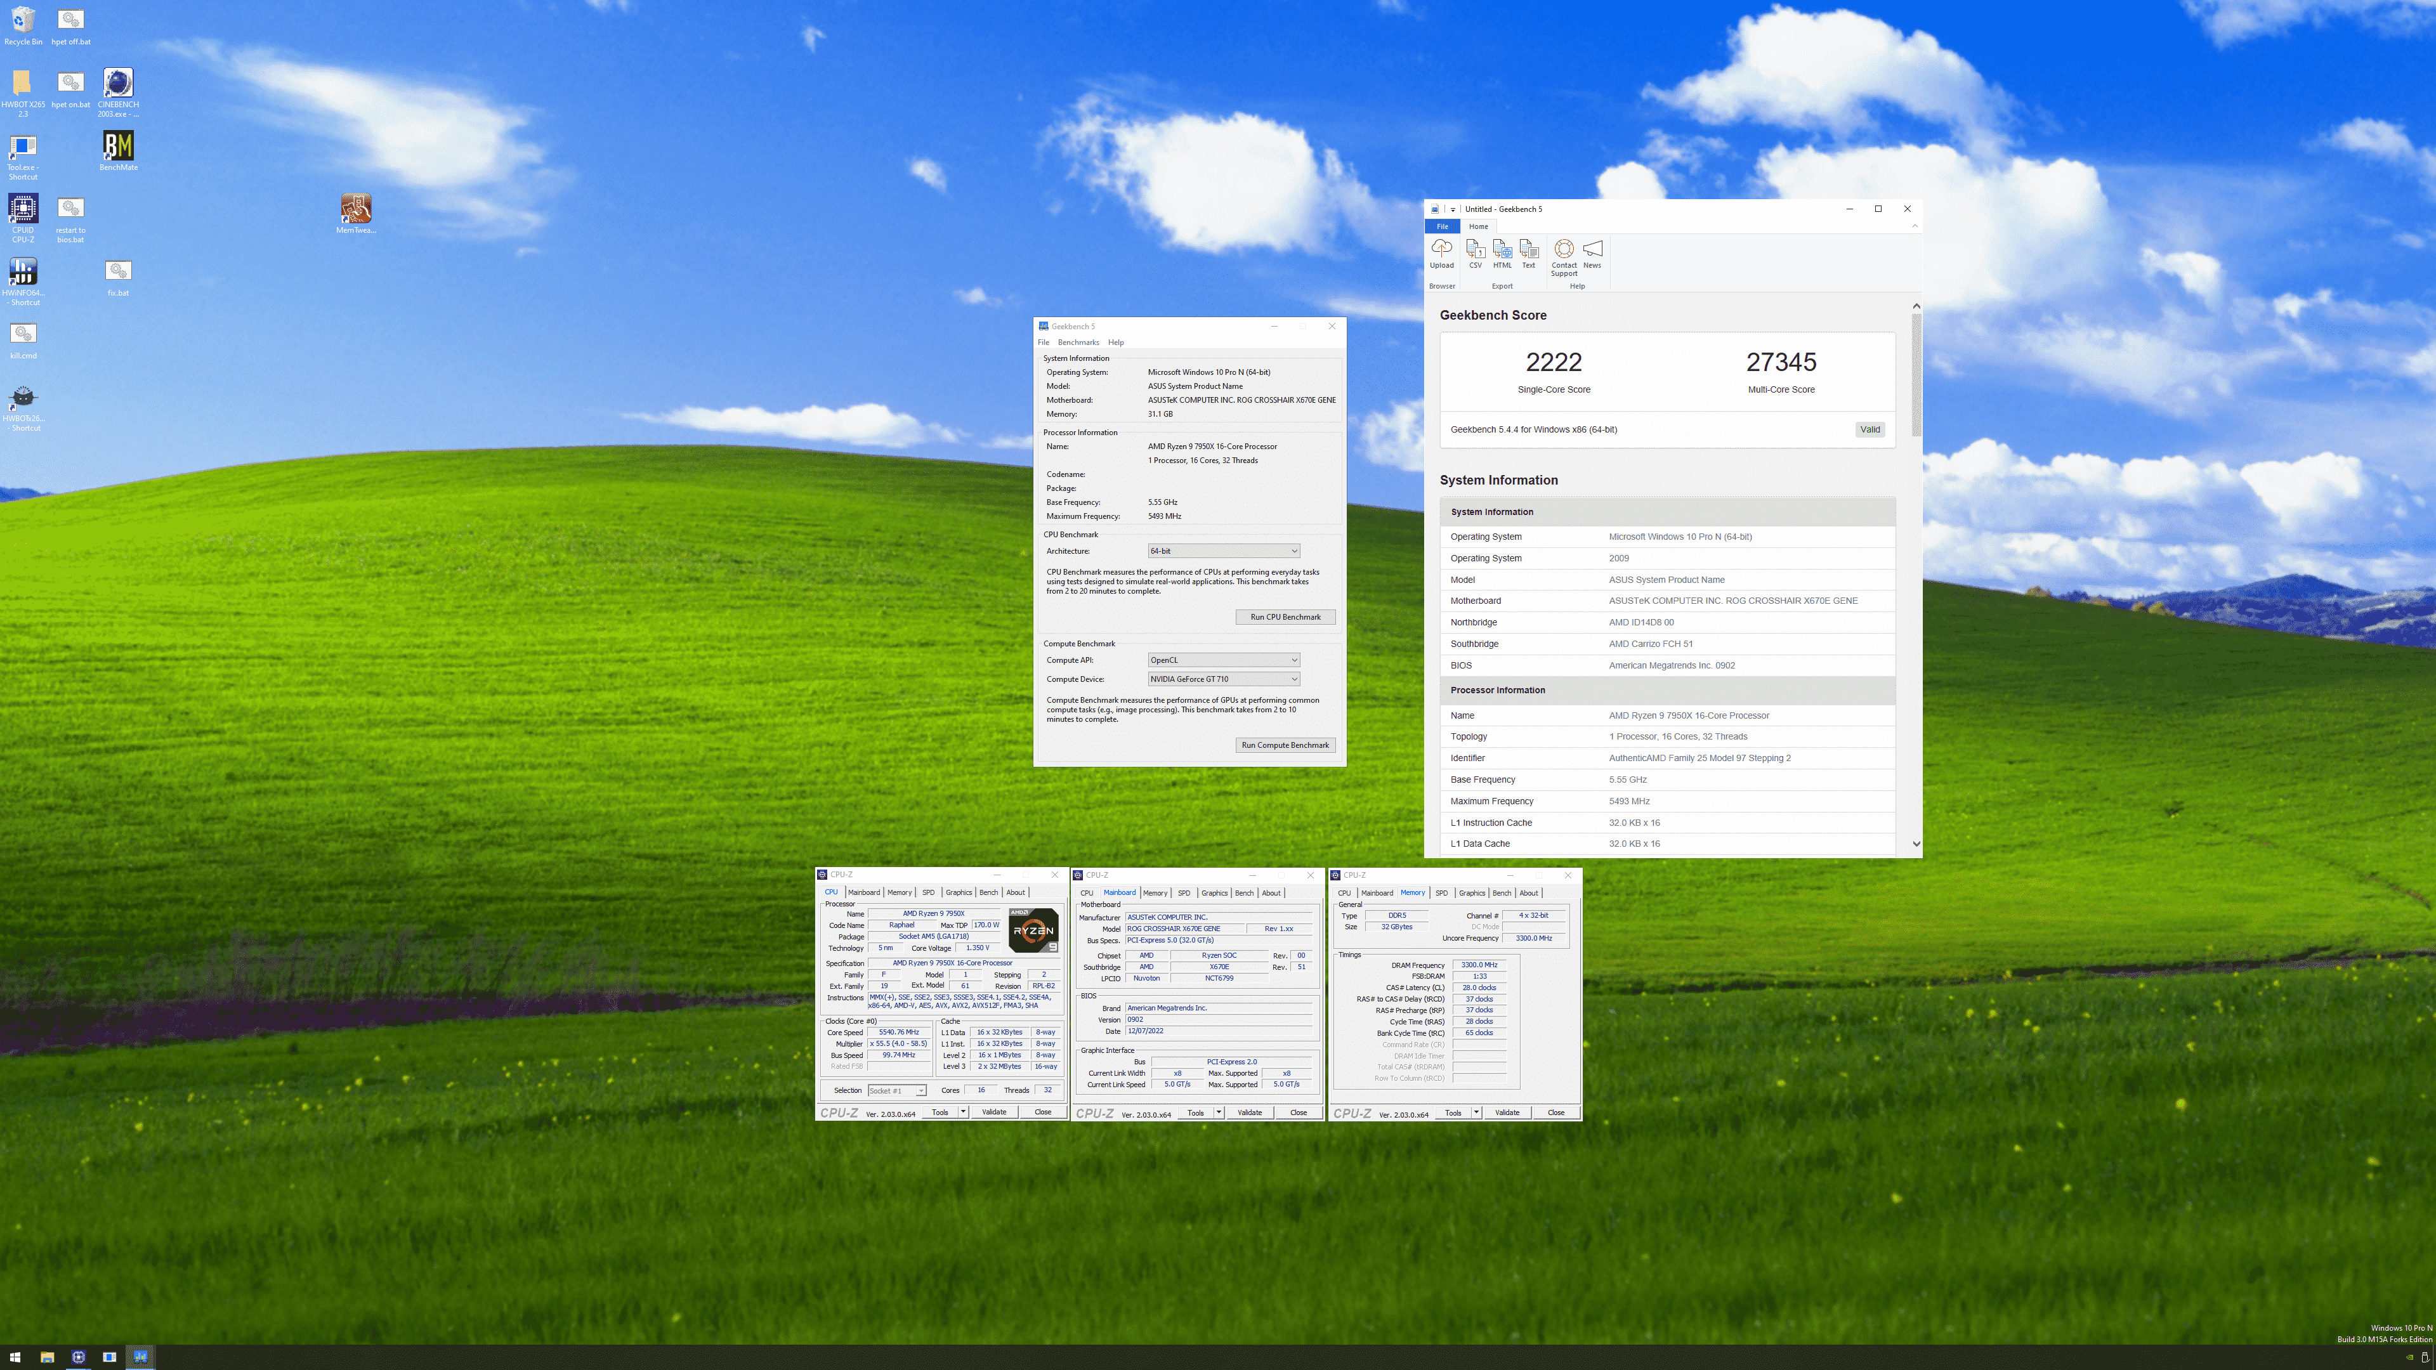2436x1370 pixels.
Task: Click Validate in the first CPU-Z window
Action: [x=994, y=1112]
